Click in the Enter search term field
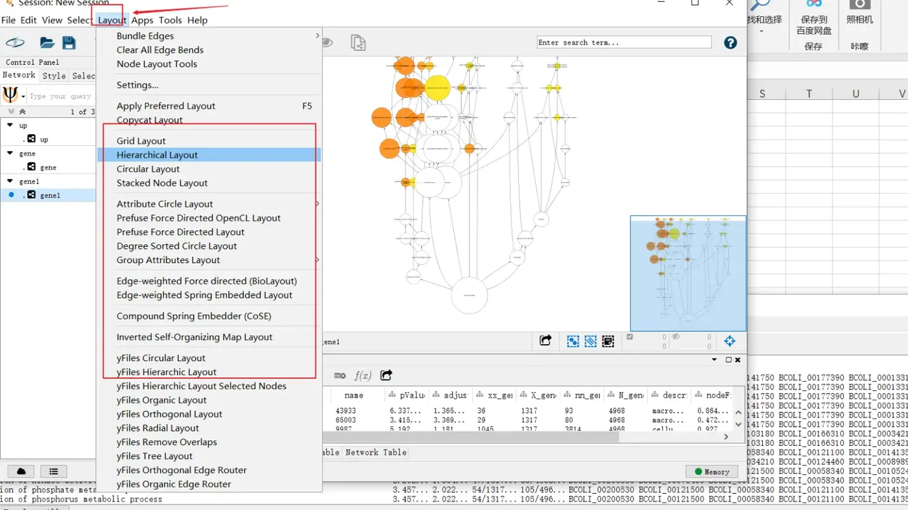 624,43
